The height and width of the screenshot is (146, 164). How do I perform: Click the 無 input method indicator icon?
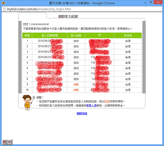(x=4, y=142)
